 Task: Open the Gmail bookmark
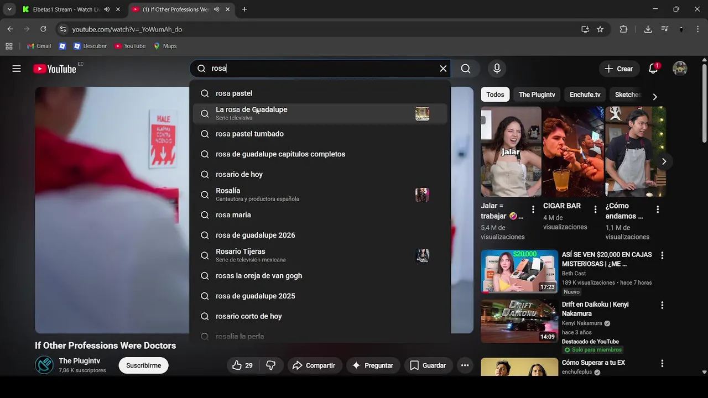pyautogui.click(x=39, y=46)
